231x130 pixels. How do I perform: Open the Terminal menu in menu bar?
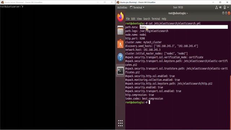pos(156,19)
